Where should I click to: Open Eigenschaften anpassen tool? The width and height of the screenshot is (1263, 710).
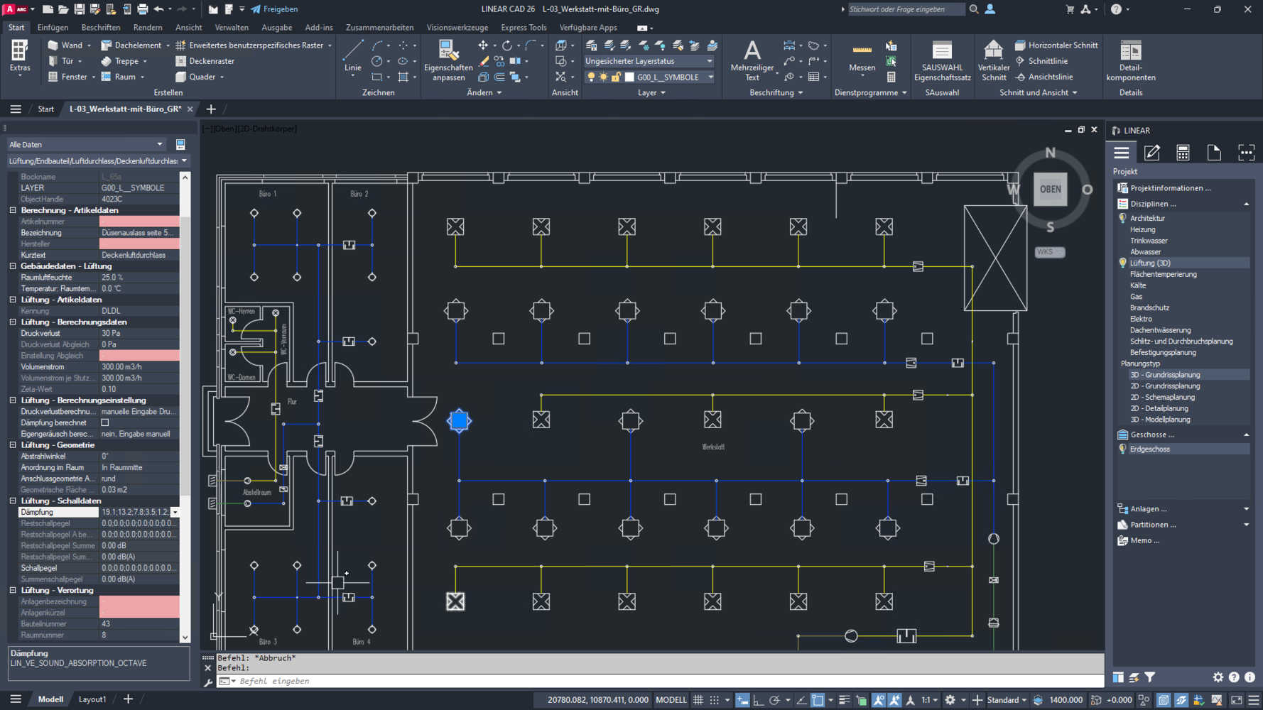pos(448,60)
